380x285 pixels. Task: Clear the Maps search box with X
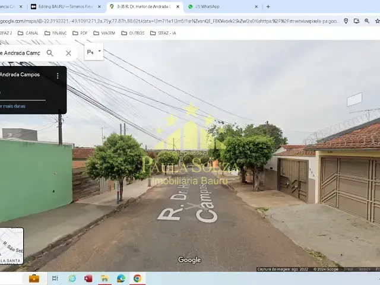pyautogui.click(x=68, y=53)
